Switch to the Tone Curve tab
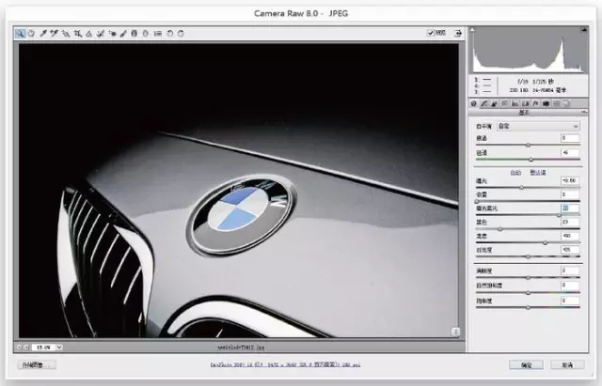Screen dimensions: 602x386 483,102
